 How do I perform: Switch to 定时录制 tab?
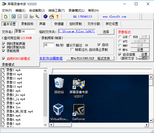(x=75, y=24)
